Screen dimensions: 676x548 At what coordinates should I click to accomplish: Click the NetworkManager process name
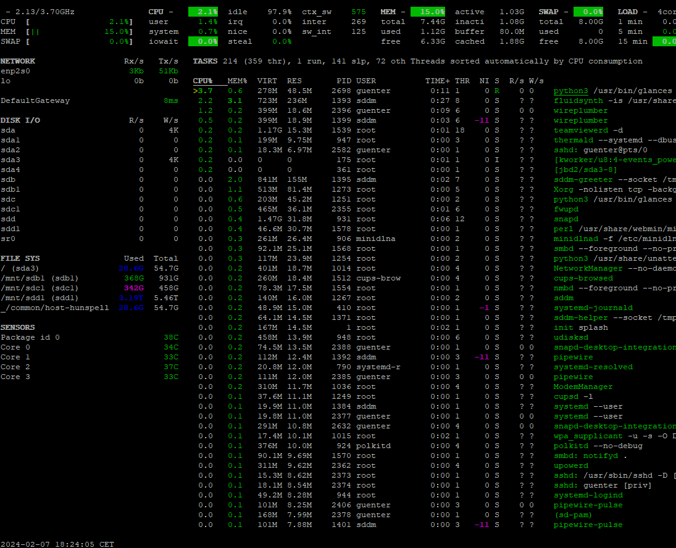click(588, 268)
